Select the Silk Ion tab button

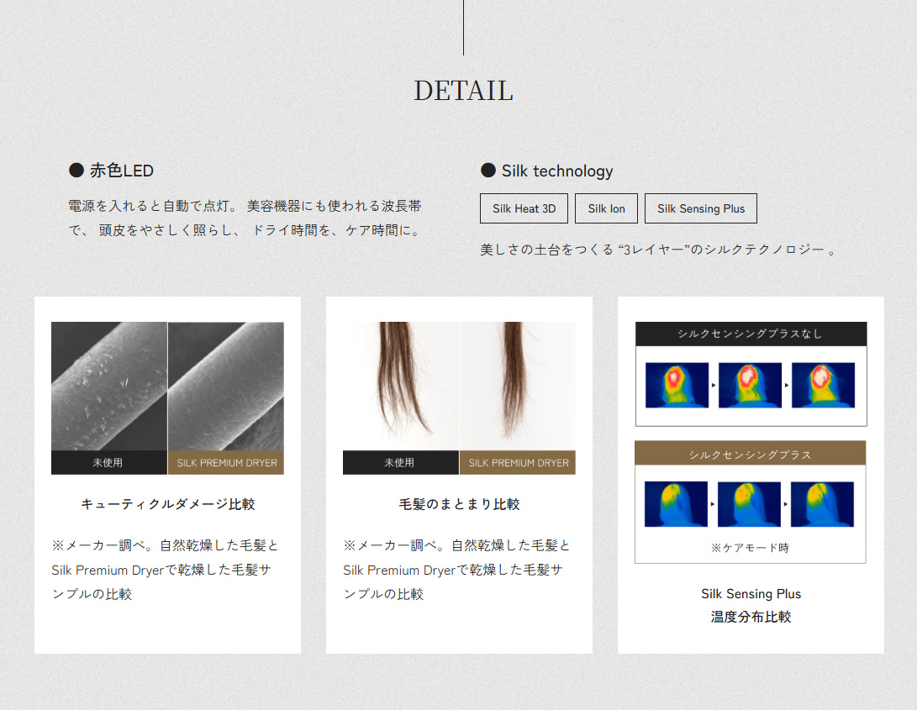606,208
